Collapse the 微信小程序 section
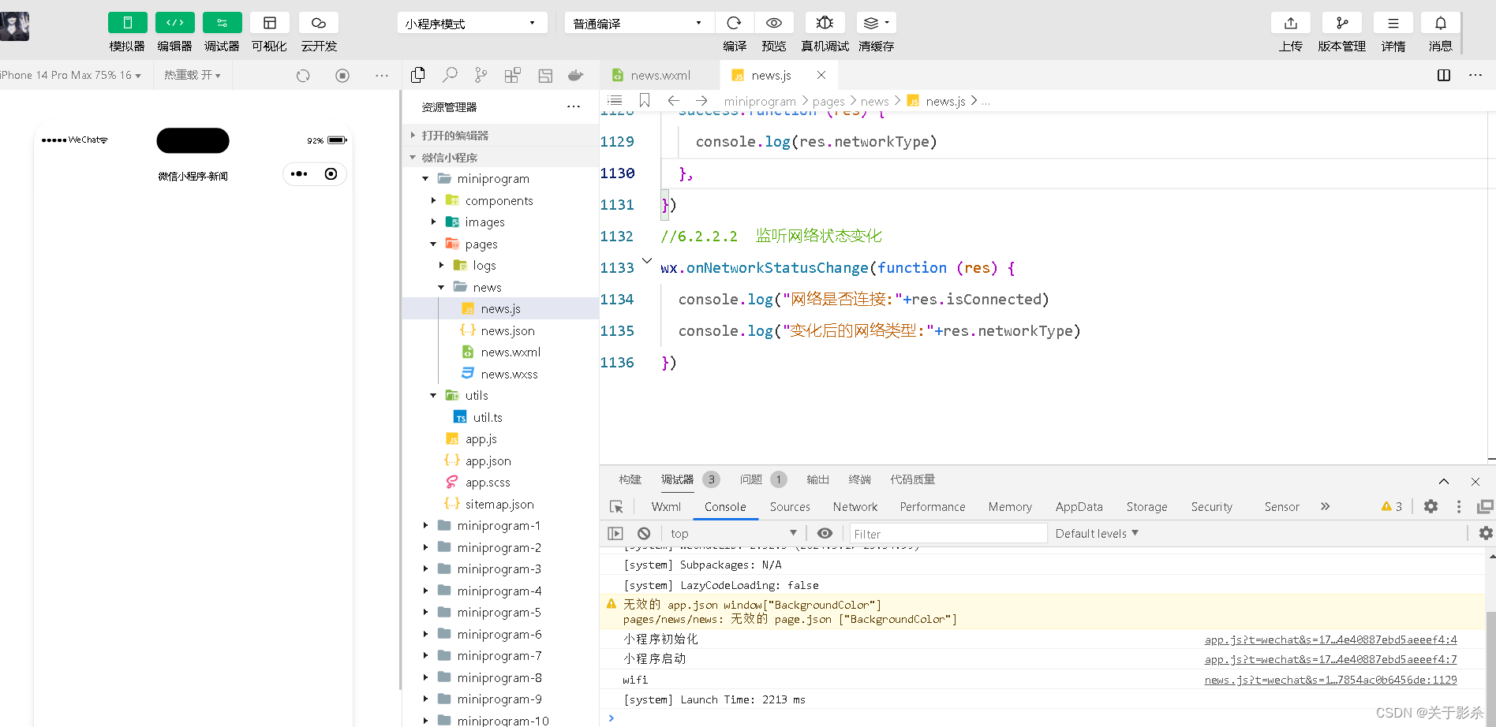Image resolution: width=1496 pixels, height=727 pixels. coord(500,158)
